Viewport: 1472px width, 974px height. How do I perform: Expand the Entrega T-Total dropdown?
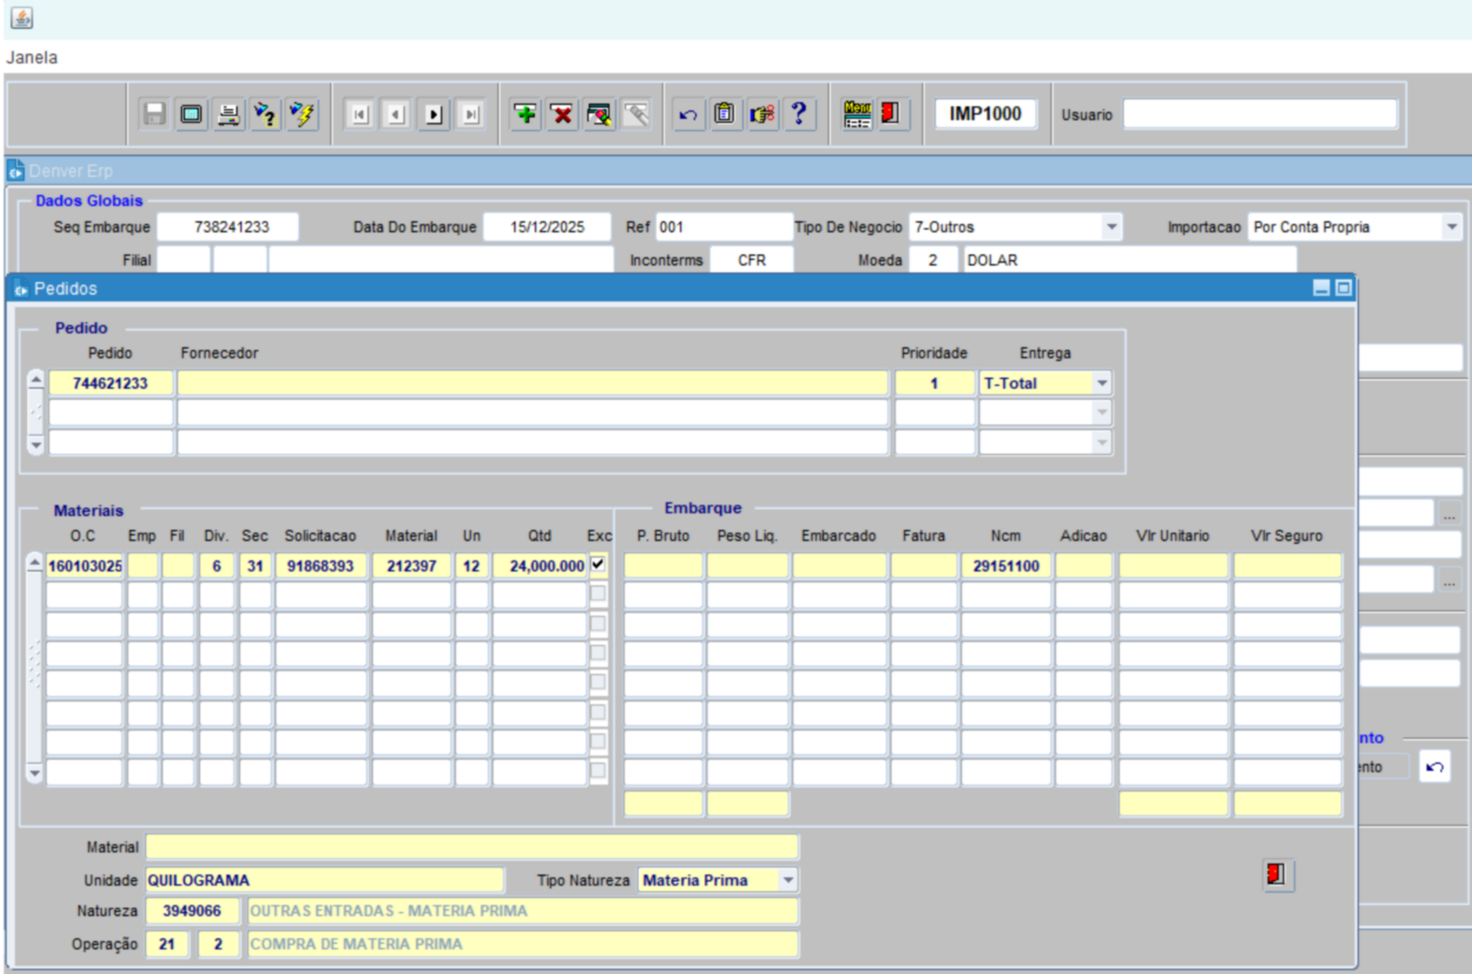1101,383
